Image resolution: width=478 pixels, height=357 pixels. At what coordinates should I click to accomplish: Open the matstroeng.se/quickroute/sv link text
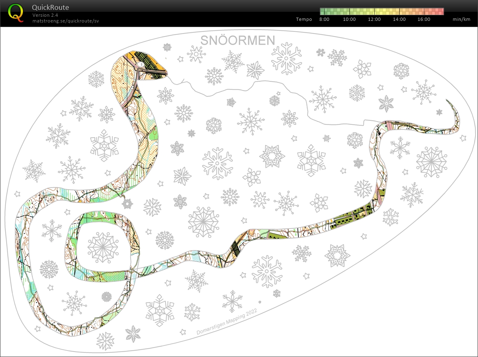(x=66, y=21)
